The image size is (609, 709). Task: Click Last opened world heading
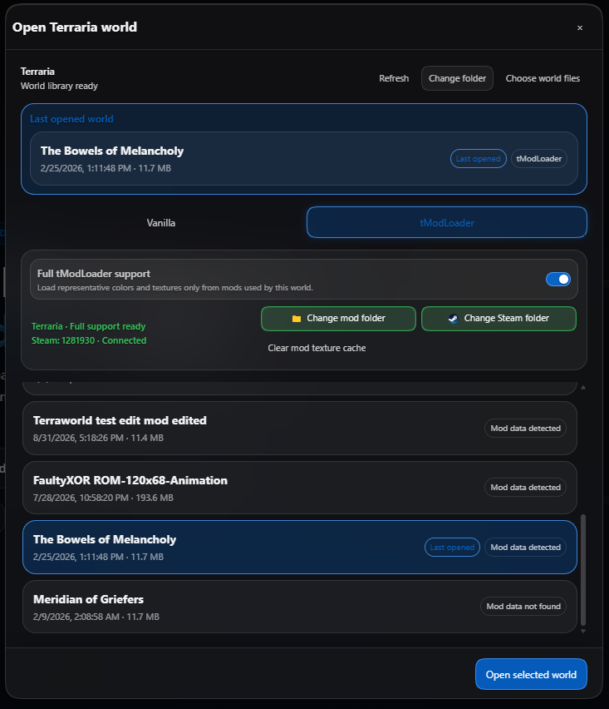pos(71,119)
